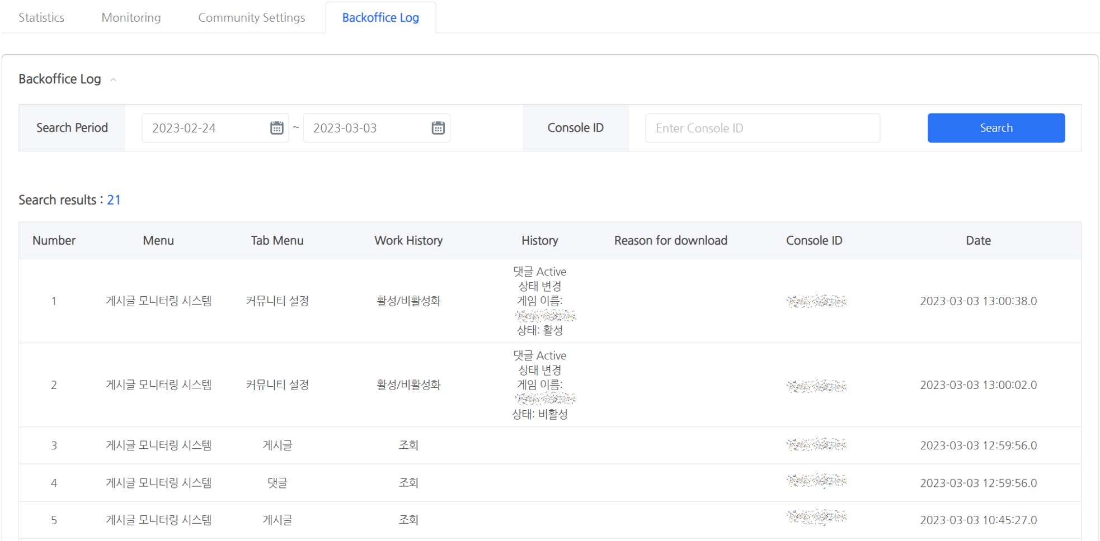The image size is (1100, 541).
Task: Click the Reason for download column header
Action: tap(671, 240)
